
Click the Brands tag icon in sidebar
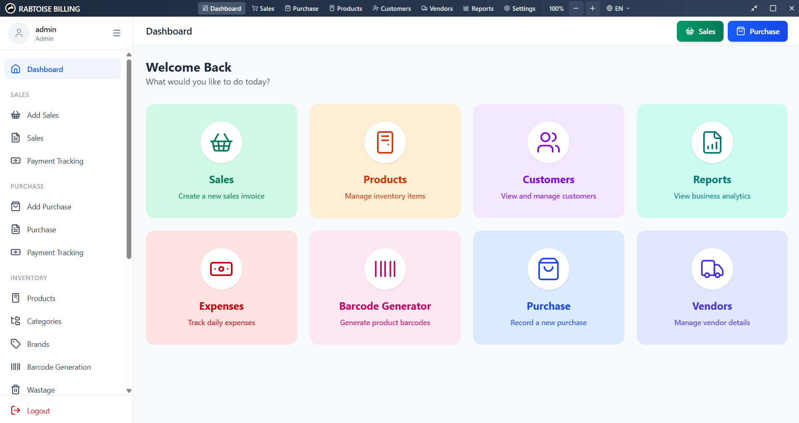coord(15,344)
